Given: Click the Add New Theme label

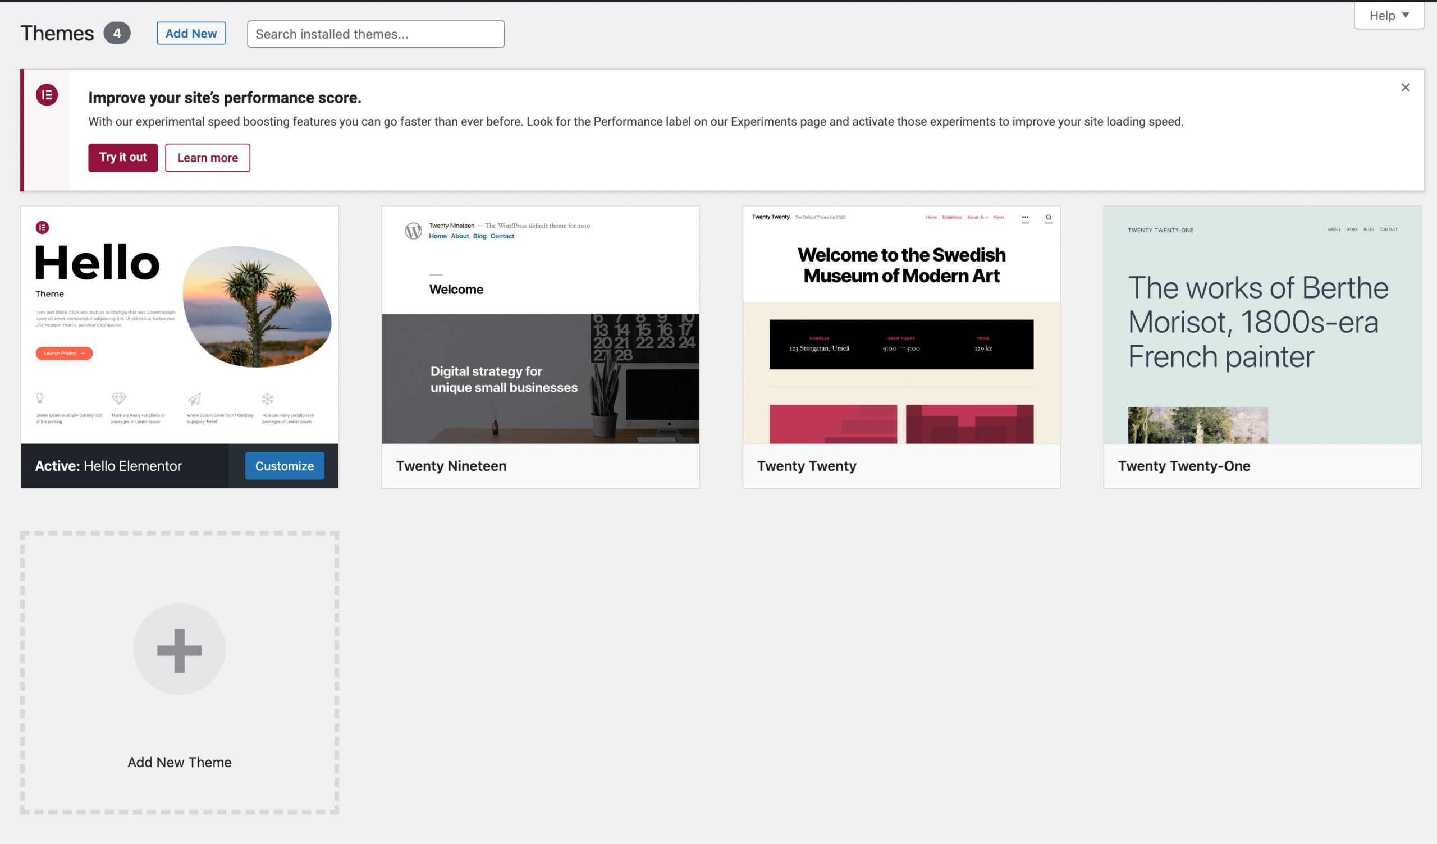Looking at the screenshot, I should click(x=179, y=763).
